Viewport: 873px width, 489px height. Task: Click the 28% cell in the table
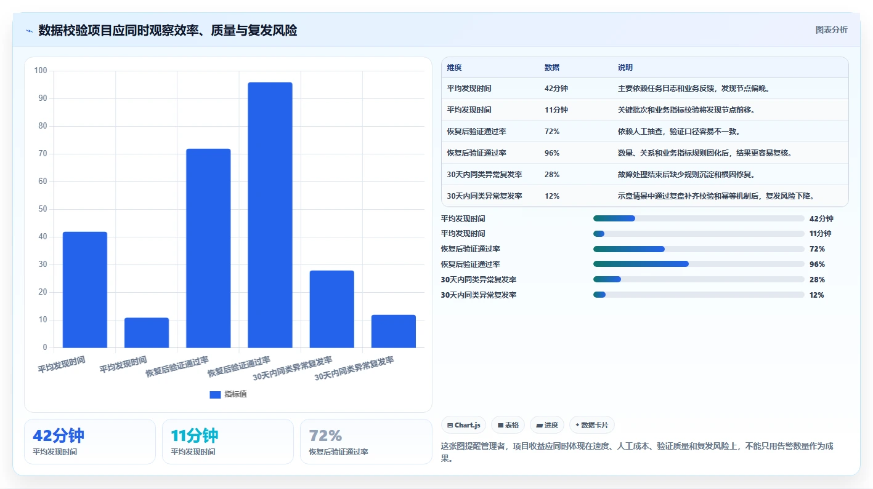[x=552, y=175]
